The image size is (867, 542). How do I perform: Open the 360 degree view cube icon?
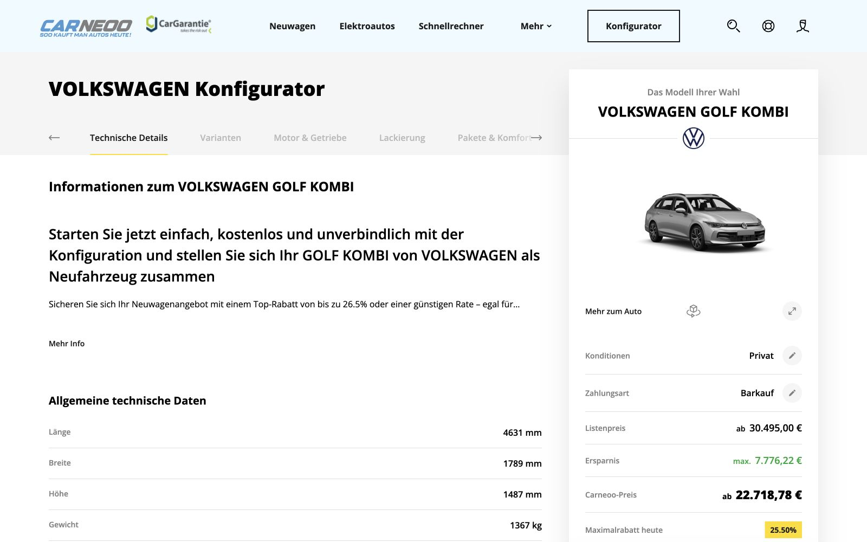tap(693, 311)
